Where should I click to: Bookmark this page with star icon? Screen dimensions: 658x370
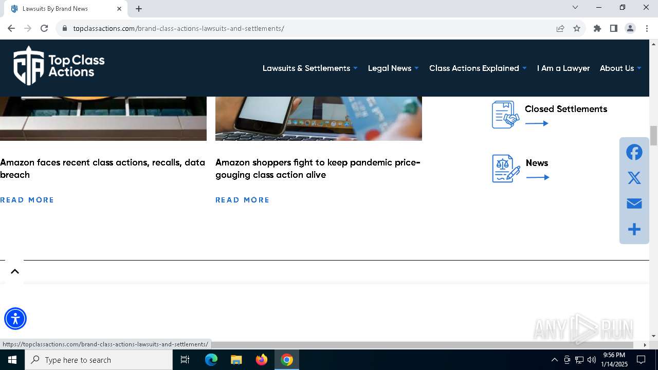[577, 28]
